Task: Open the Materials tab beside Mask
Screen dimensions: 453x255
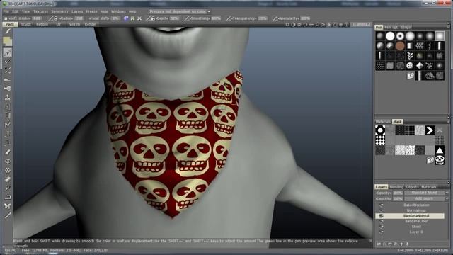Action: coord(383,122)
